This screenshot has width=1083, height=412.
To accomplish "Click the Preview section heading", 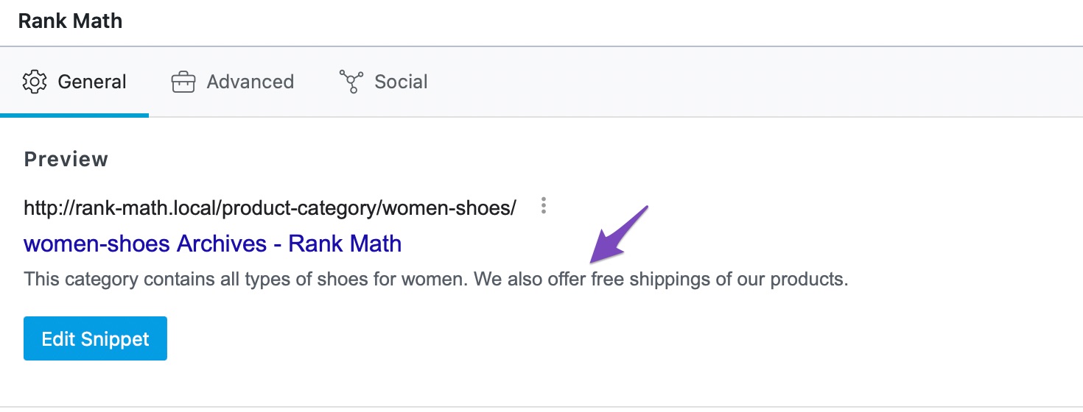I will 66,160.
